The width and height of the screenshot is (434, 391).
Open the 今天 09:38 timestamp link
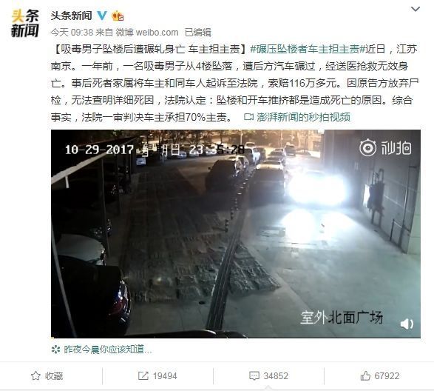72,33
